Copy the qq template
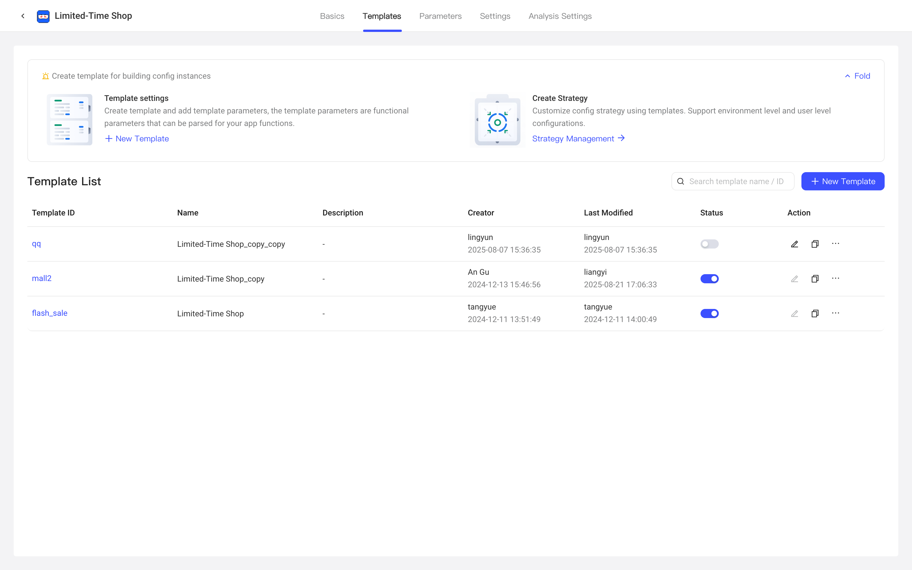The image size is (912, 570). 815,244
